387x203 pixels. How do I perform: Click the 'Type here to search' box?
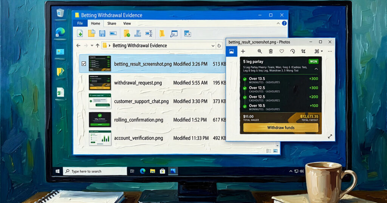(x=95, y=171)
